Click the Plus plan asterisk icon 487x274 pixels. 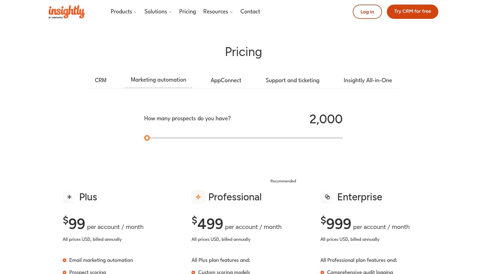(x=69, y=197)
